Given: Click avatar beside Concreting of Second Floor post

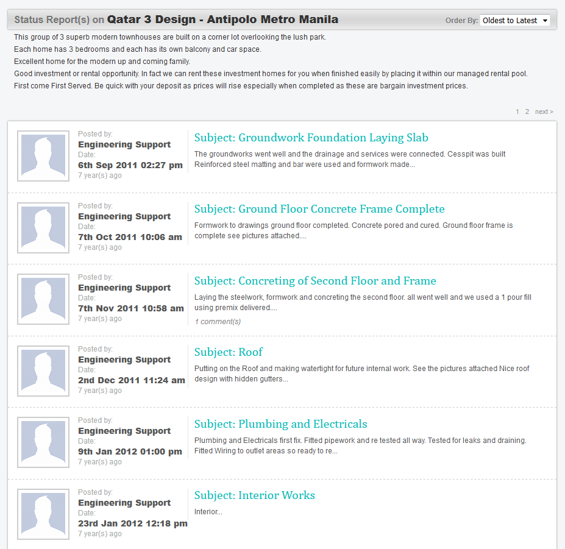Looking at the screenshot, I should click(43, 300).
